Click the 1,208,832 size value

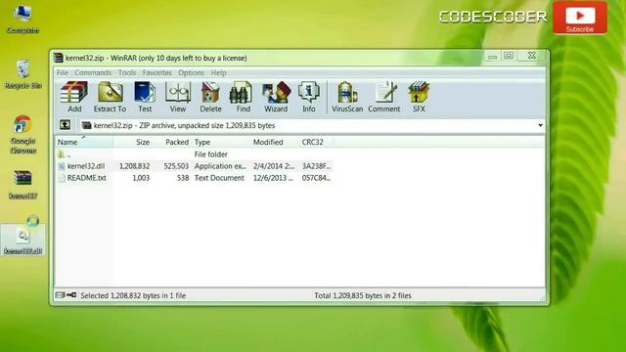135,166
